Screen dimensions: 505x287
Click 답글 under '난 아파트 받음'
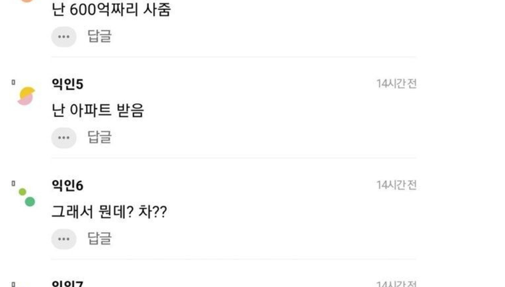pos(99,137)
